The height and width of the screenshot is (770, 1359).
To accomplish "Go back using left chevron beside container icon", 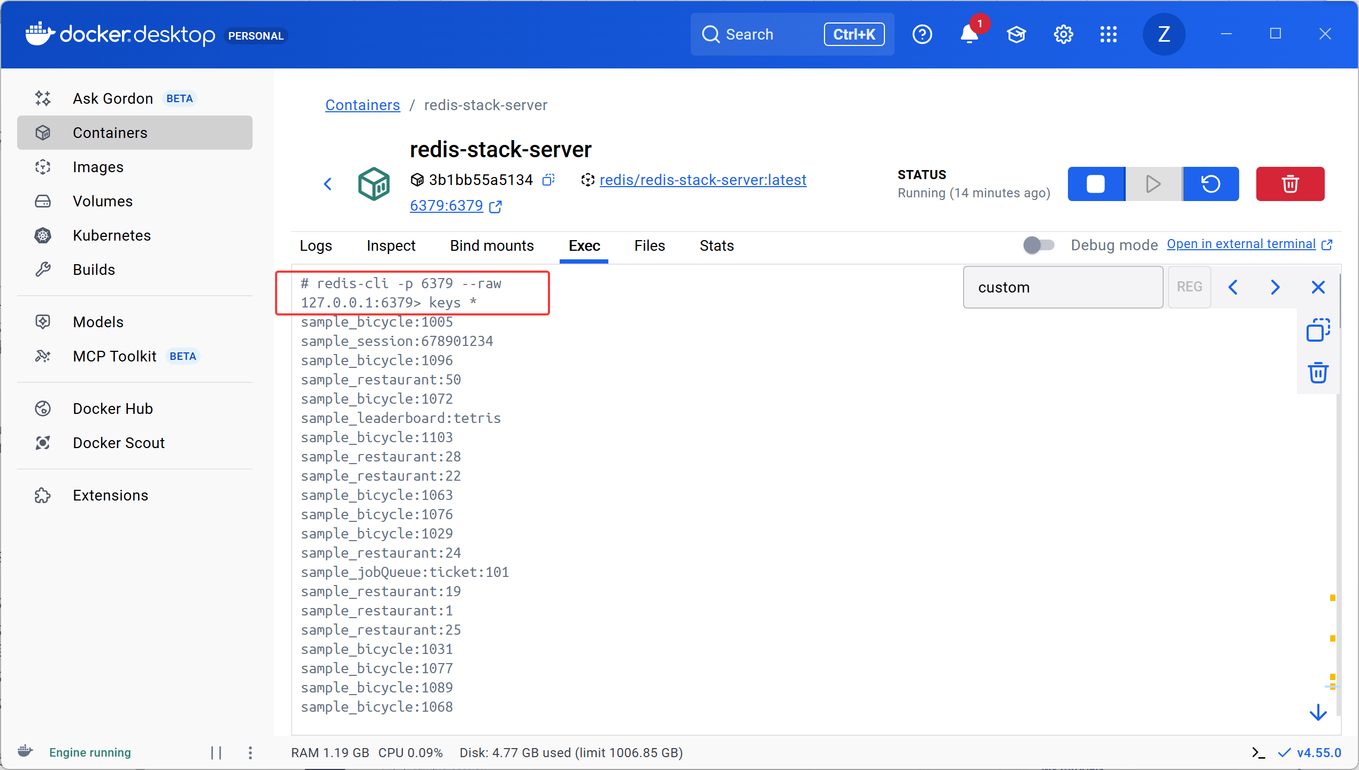I will click(328, 184).
